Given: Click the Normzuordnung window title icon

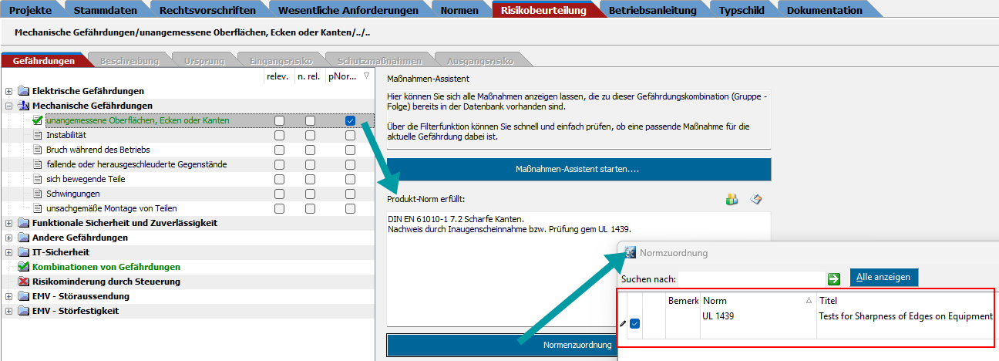Looking at the screenshot, I should [x=630, y=253].
